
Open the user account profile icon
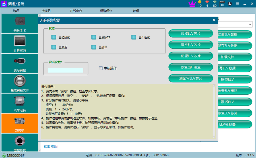click(230, 4)
